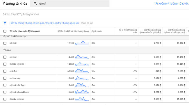189x105 pixels.
Task: Check the 'thiet ke noi that' row box
Action: tap(5, 99)
